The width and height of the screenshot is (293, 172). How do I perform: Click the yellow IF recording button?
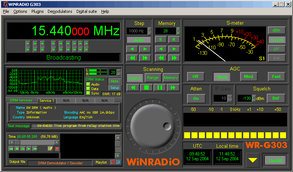point(51,148)
